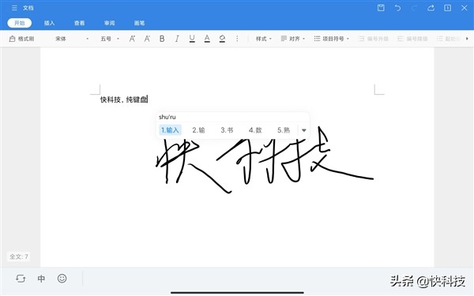474x296 pixels.
Task: Click the 编号降级 numbering demote button
Action: pos(412,39)
